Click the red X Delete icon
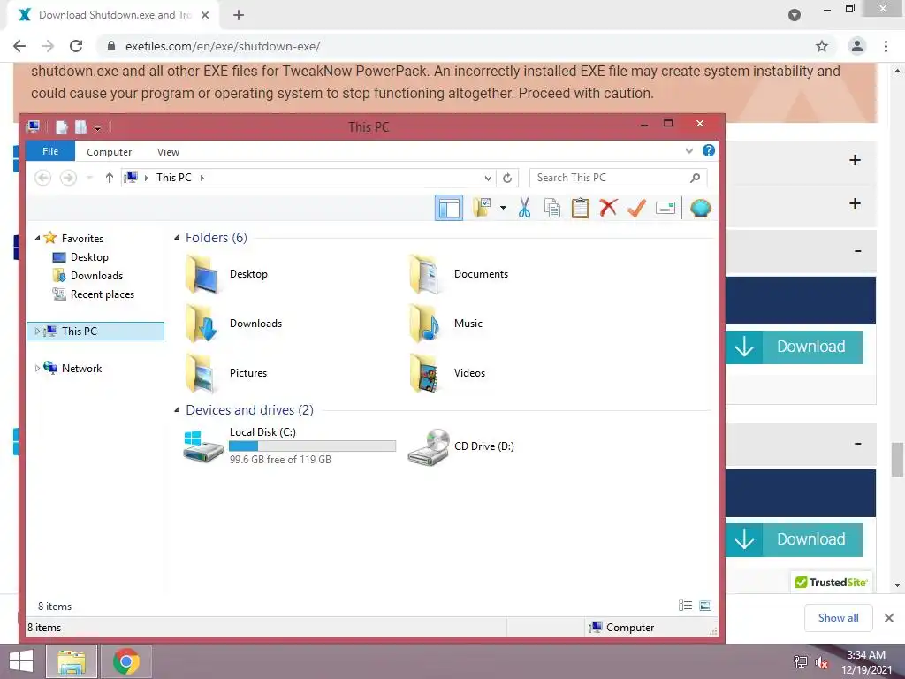Screen dimensions: 905x679 tap(608, 207)
